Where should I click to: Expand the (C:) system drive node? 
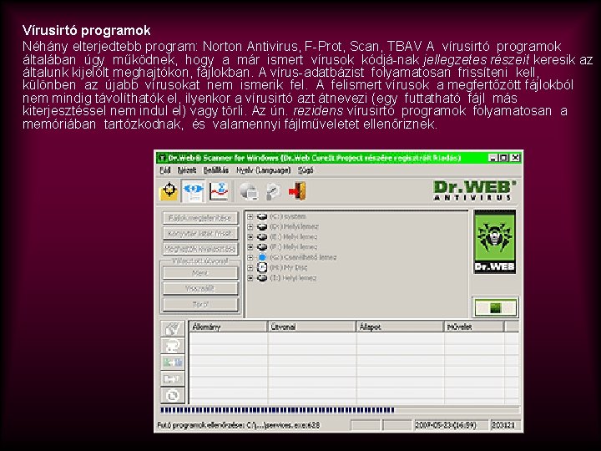[x=250, y=216]
